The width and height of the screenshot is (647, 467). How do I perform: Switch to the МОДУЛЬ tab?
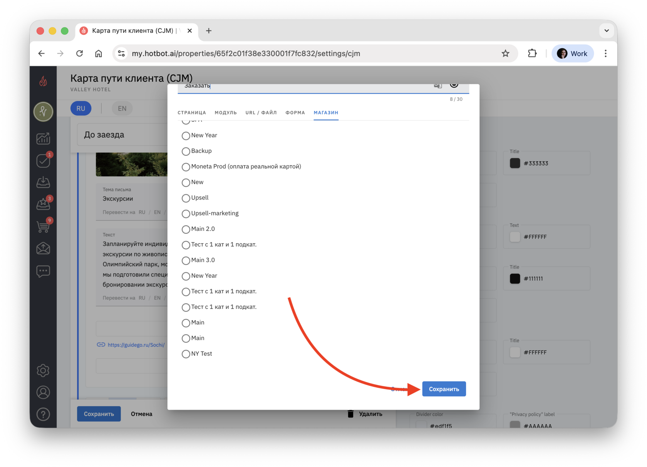[x=226, y=113]
